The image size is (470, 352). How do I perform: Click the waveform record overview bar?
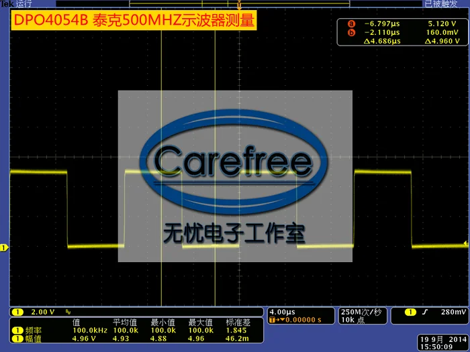239,3
